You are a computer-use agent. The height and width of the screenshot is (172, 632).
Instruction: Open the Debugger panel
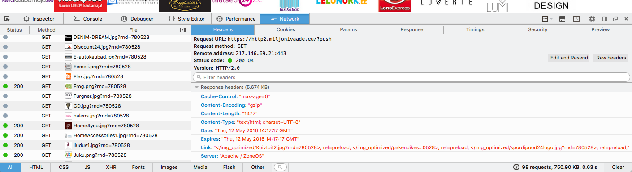point(137,19)
